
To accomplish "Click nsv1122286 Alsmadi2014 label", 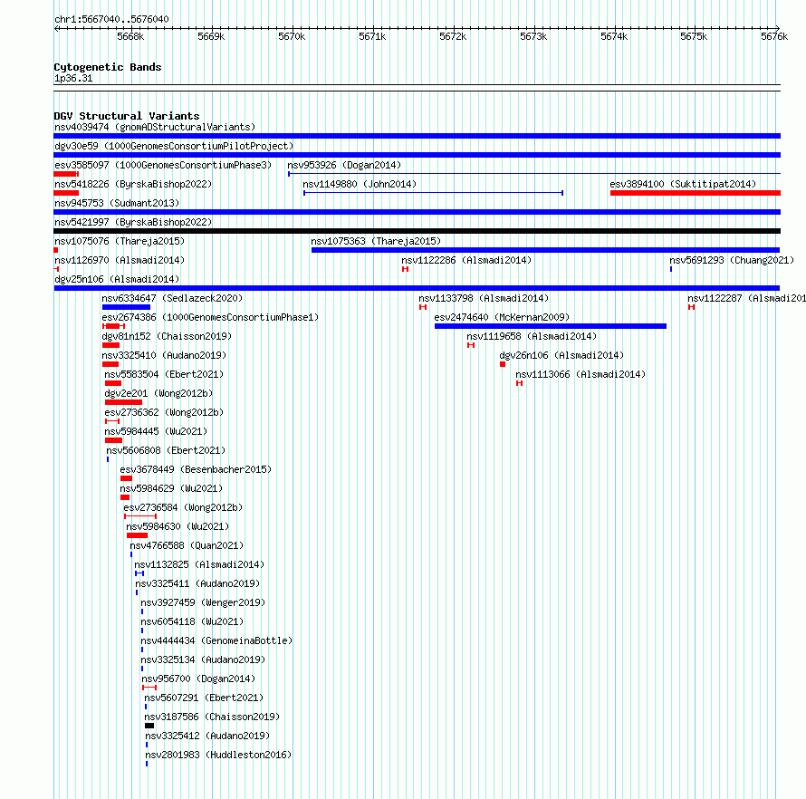I will (466, 260).
